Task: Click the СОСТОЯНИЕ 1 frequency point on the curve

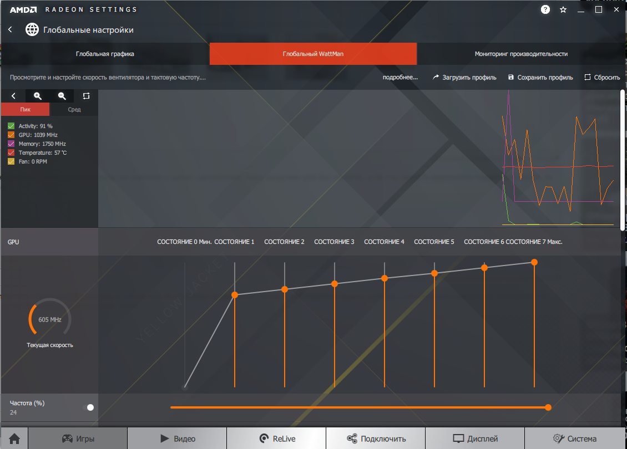Action: tap(235, 295)
